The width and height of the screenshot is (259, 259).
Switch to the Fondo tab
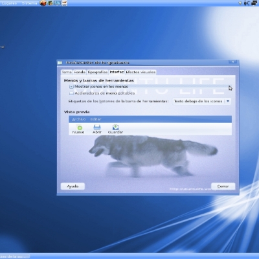80,72
